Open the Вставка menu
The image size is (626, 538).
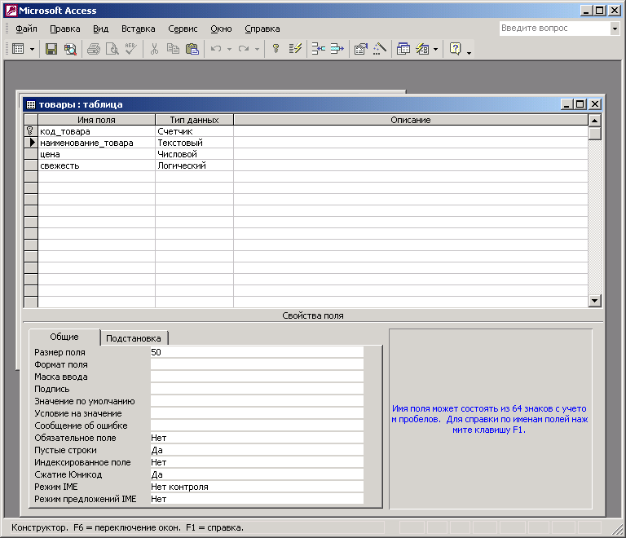pos(138,29)
